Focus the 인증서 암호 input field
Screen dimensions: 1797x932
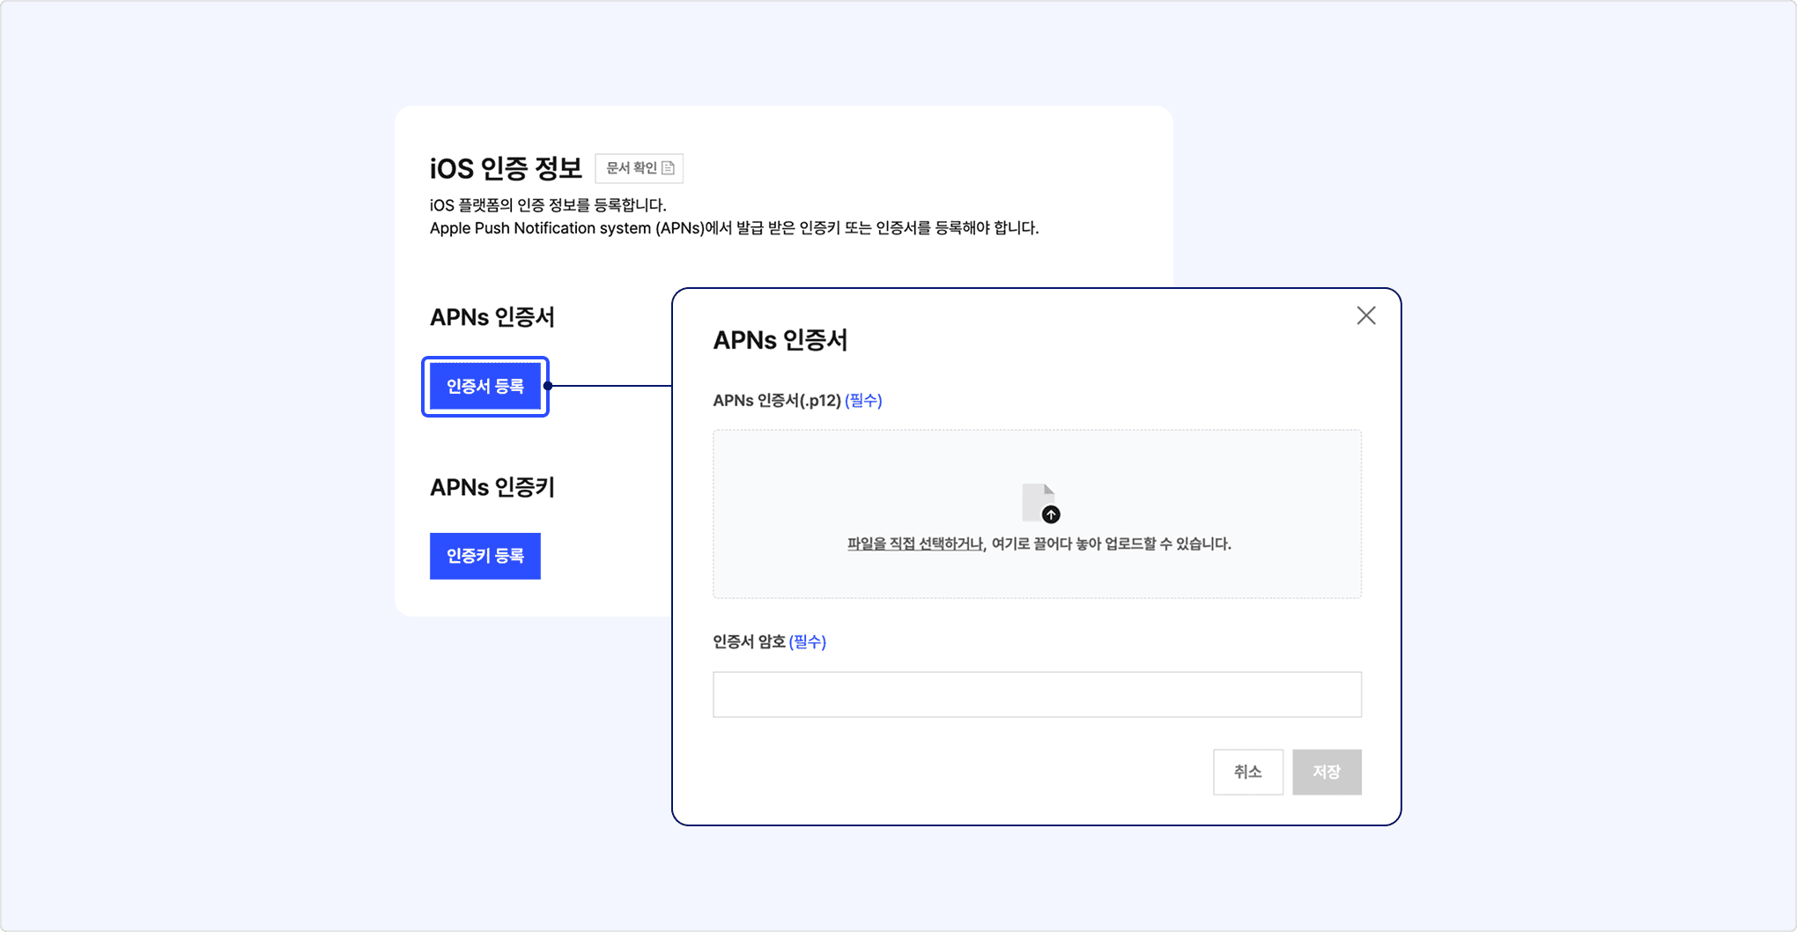tap(1037, 694)
